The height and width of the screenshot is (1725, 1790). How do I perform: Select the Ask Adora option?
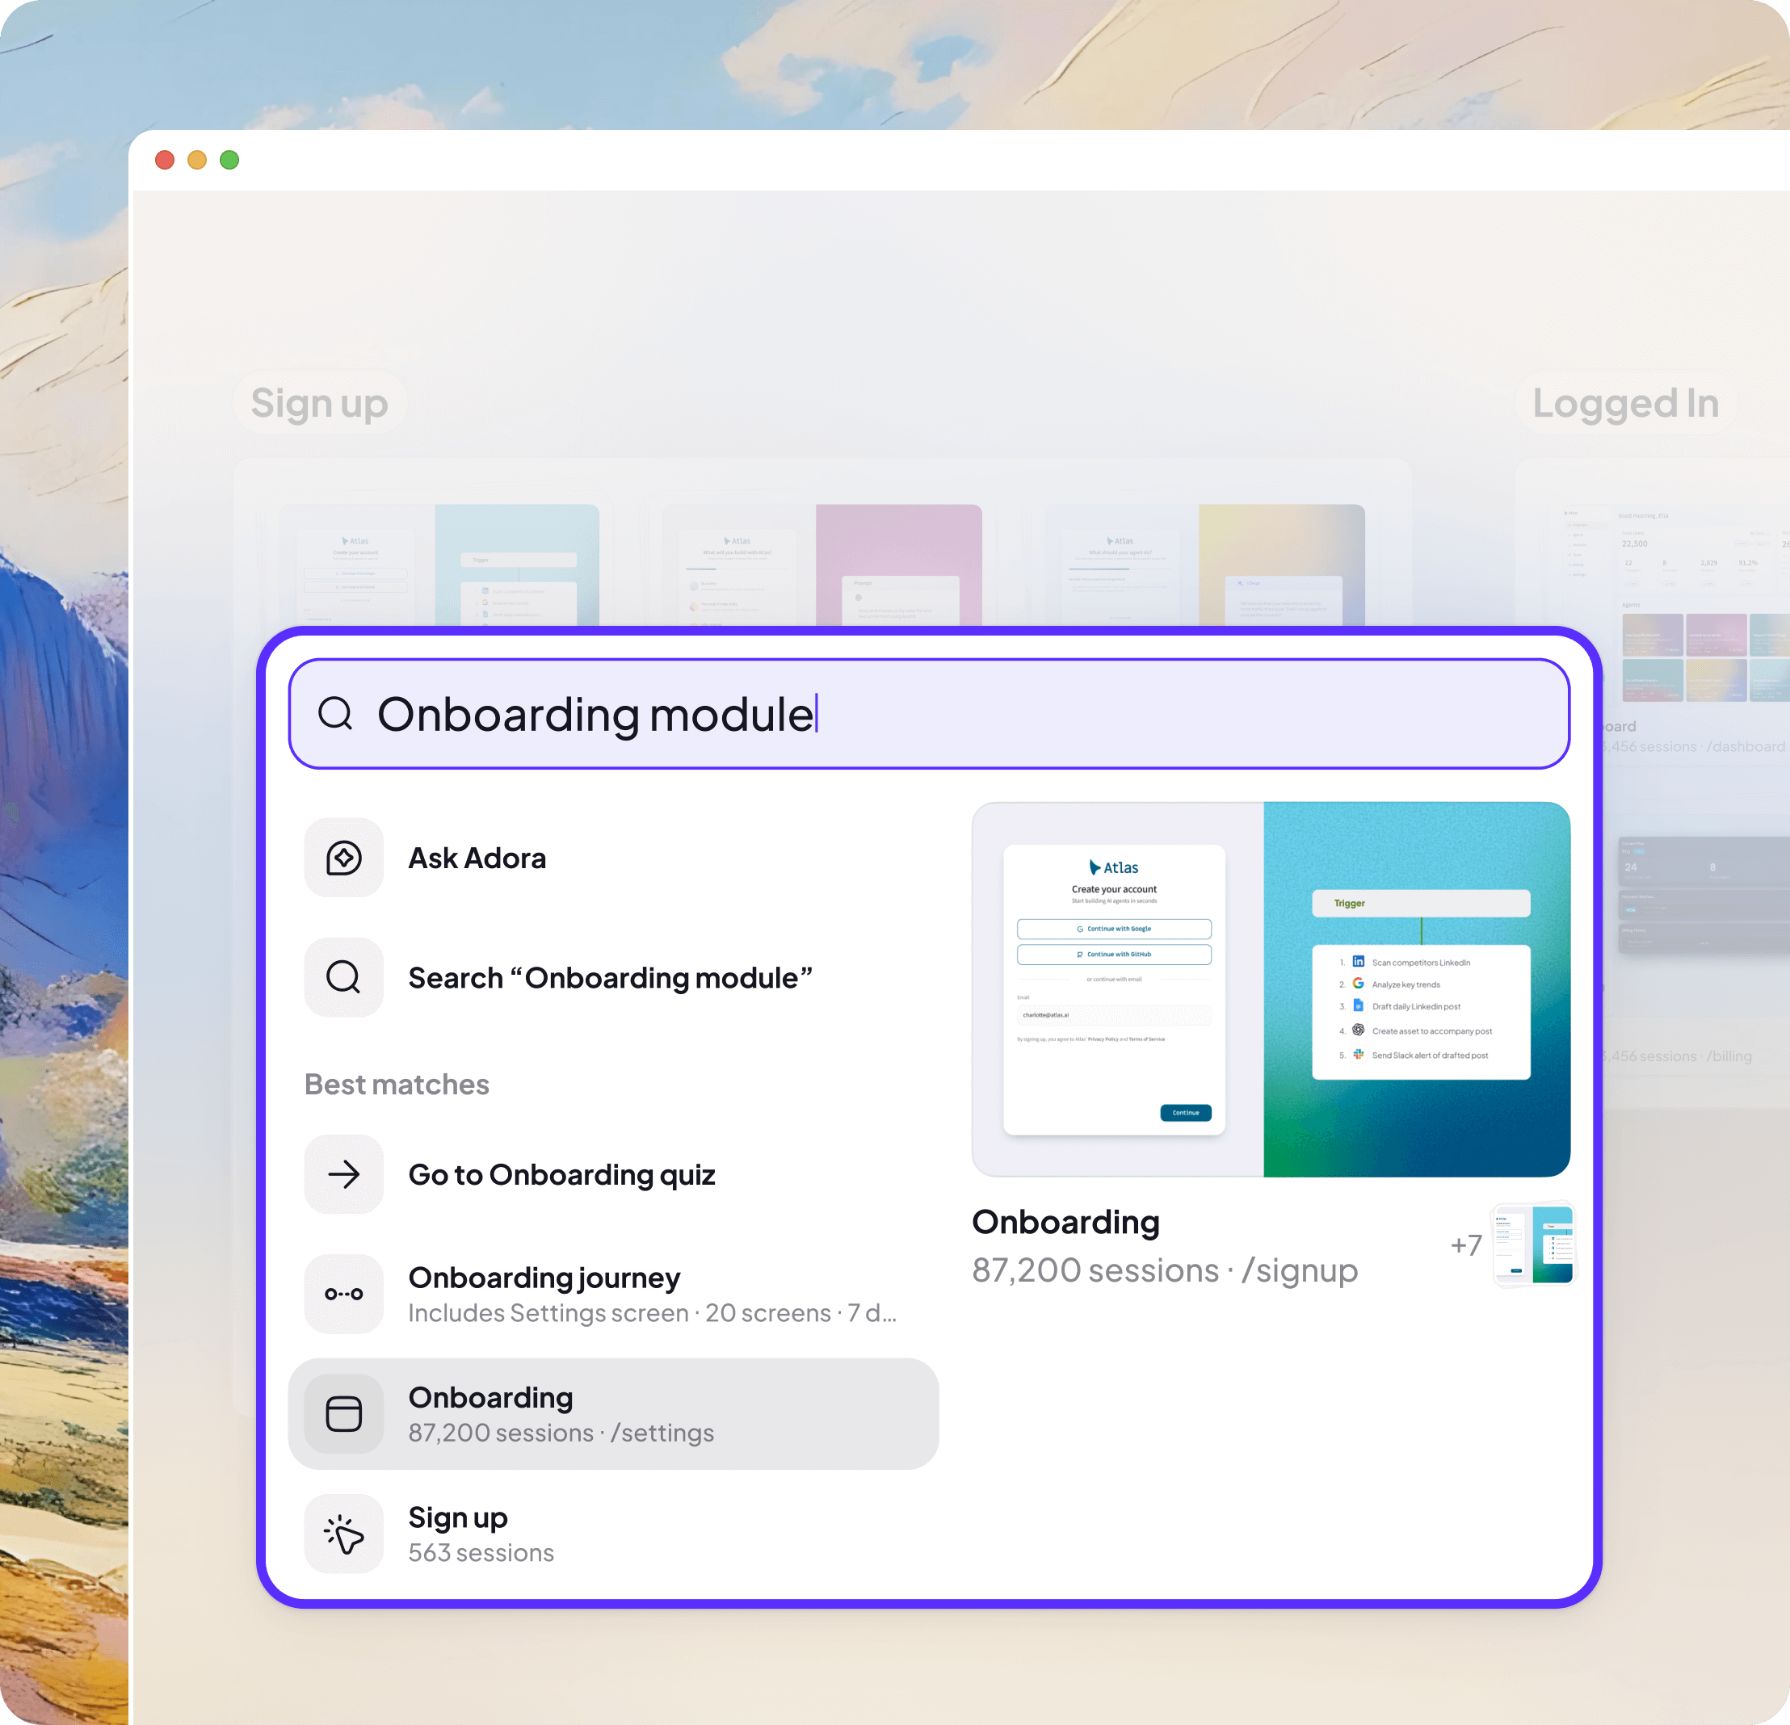pos(477,858)
